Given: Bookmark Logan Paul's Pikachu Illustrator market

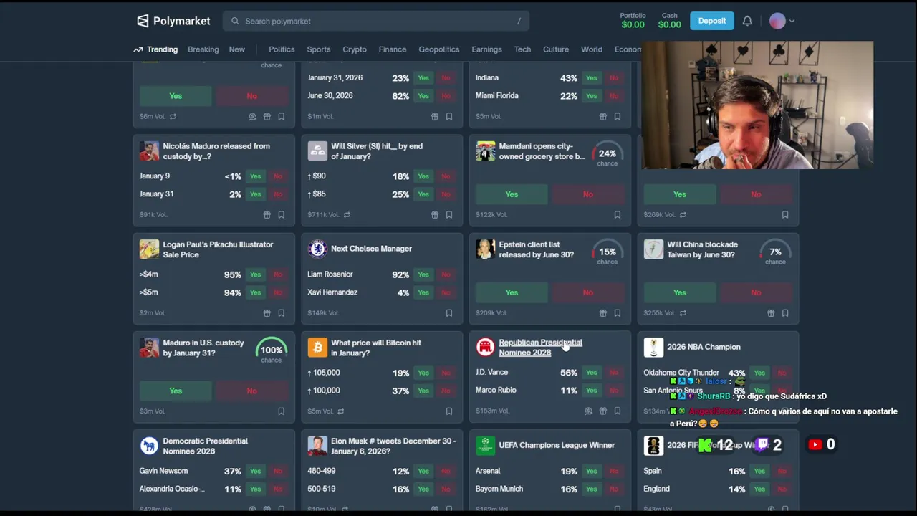Looking at the screenshot, I should pos(282,313).
